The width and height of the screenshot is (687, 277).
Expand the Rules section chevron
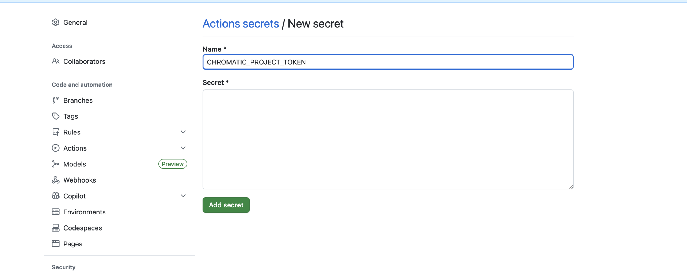click(183, 132)
